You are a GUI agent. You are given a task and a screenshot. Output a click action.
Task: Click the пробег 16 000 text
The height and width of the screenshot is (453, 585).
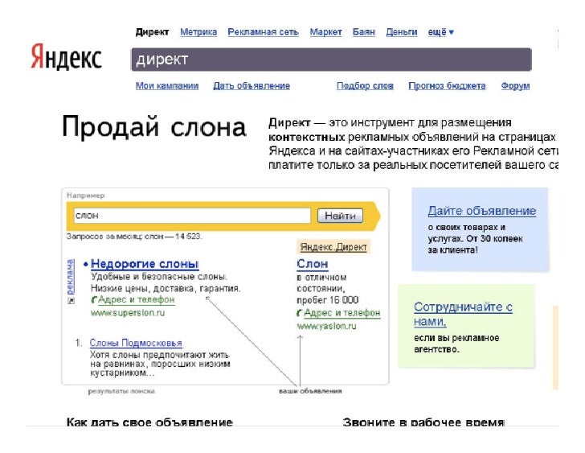pos(327,300)
